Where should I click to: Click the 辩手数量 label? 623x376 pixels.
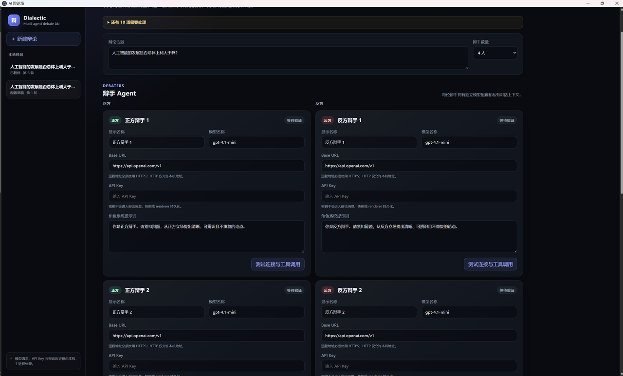481,42
